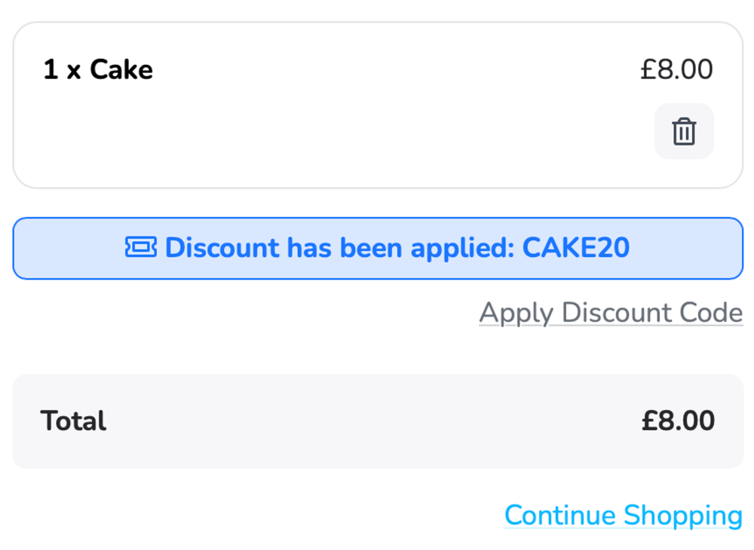Viewport: 754px width, 550px height.
Task: Click the ticket icon in discount banner
Action: [141, 247]
